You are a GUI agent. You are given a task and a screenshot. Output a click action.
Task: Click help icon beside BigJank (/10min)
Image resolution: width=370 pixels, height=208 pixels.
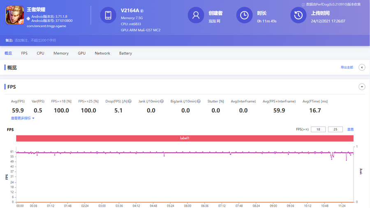click(199, 101)
